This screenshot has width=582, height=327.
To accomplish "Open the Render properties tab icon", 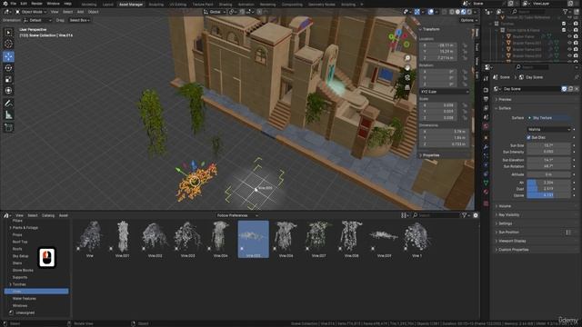I will coord(486,90).
